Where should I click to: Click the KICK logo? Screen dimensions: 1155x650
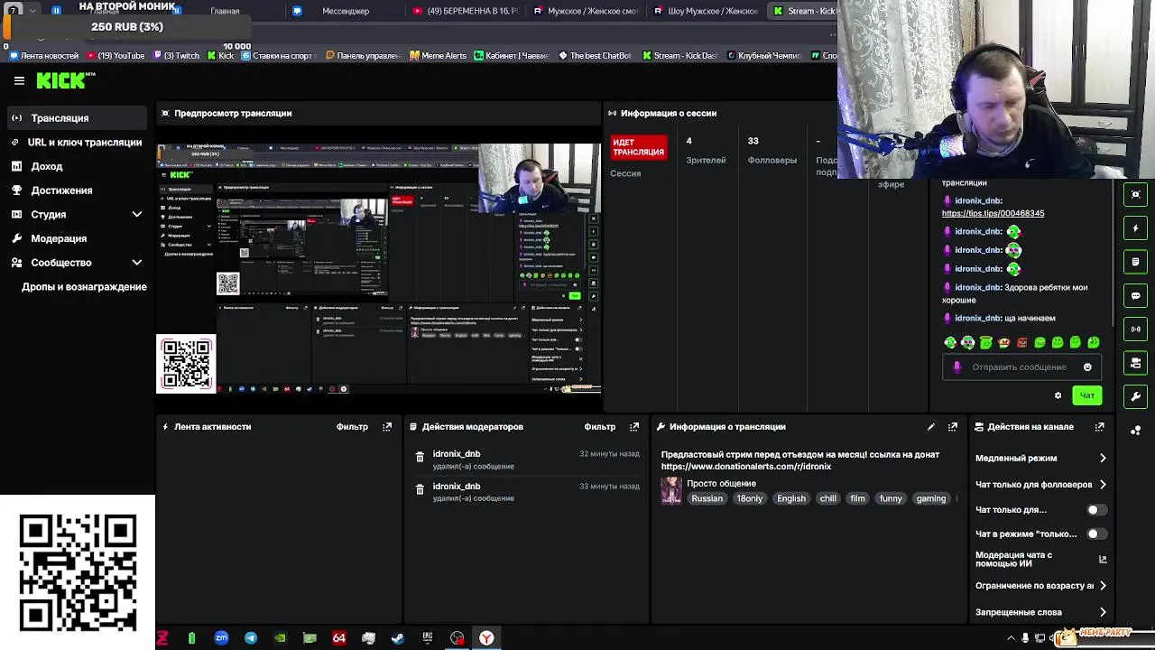point(65,80)
